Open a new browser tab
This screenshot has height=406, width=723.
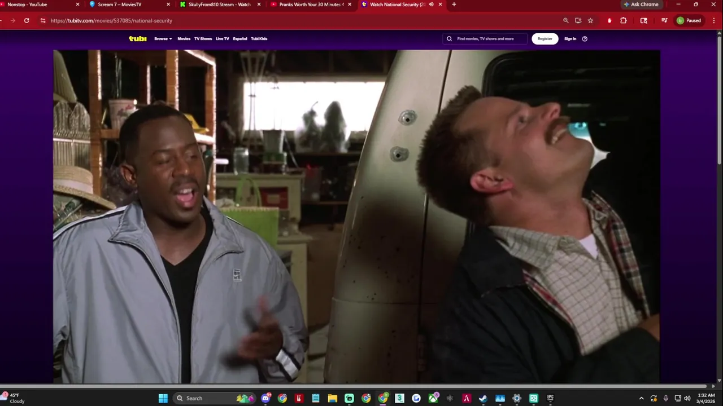click(454, 5)
